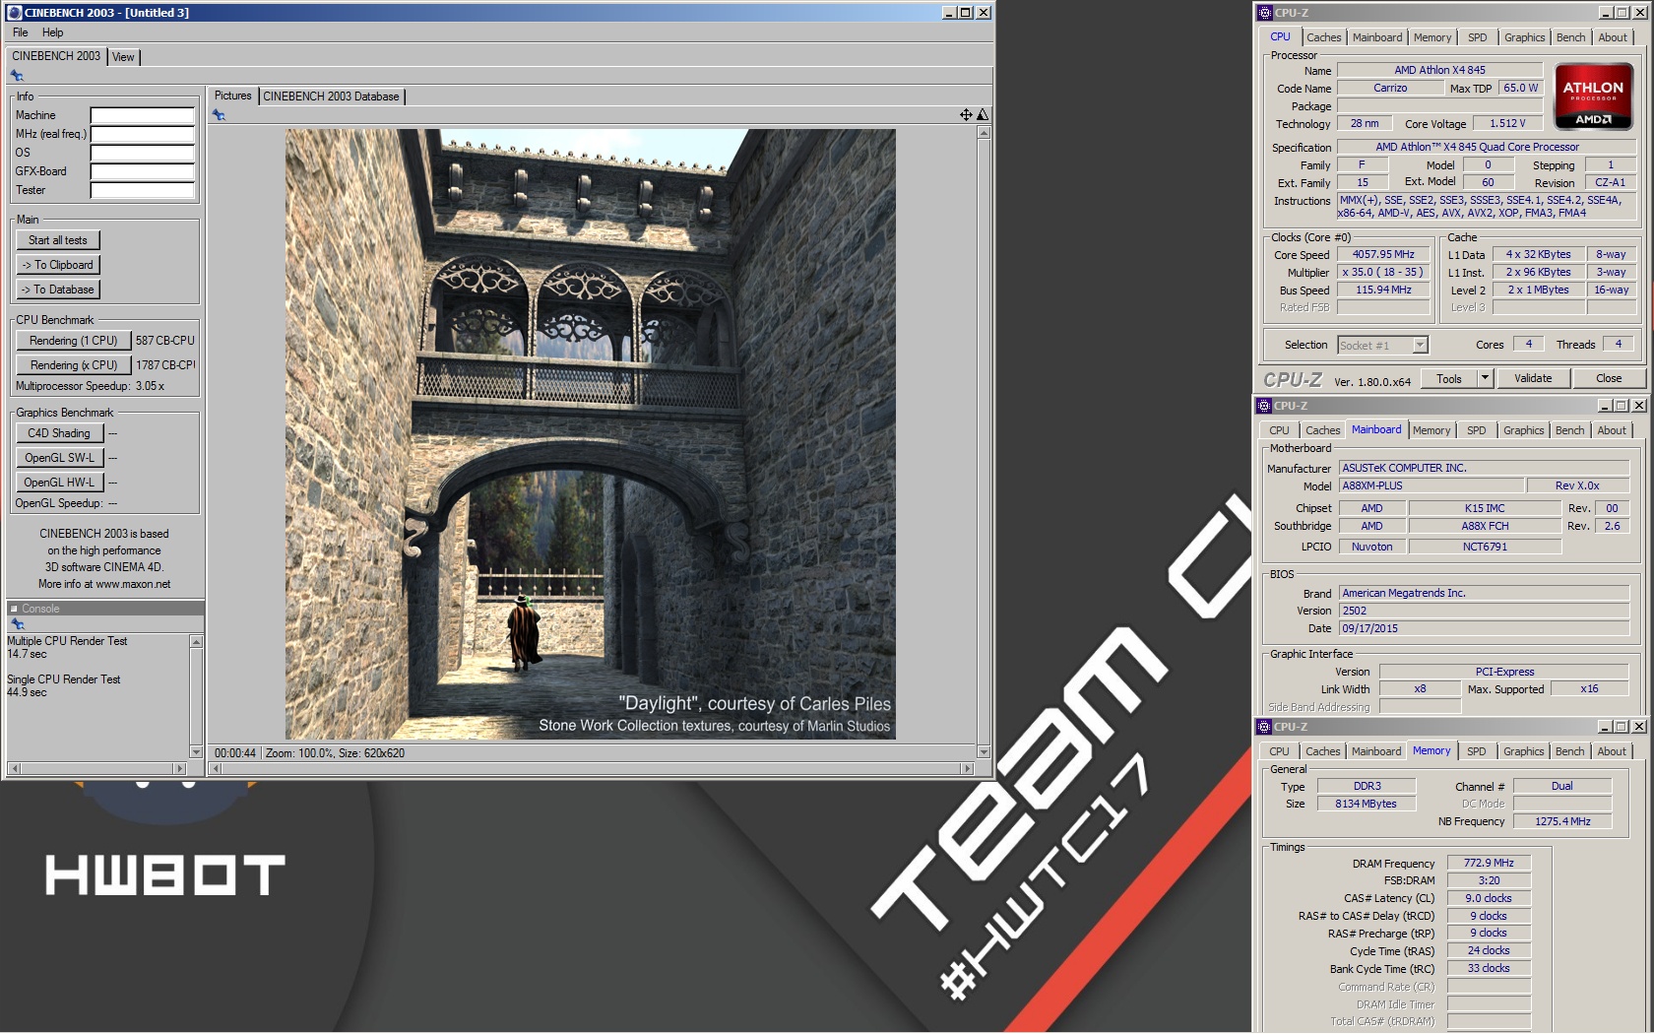Screen dimensions: 1654x1034
Task: Select the Pictures tab
Action: (232, 96)
